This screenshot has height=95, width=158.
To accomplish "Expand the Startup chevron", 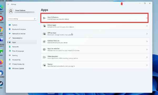I will click(x=147, y=65).
